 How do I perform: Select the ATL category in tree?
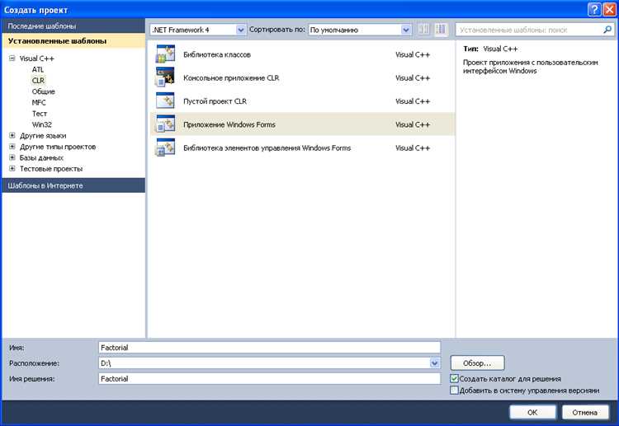[x=38, y=69]
